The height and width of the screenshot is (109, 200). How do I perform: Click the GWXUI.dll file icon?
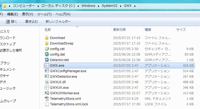click(47, 82)
